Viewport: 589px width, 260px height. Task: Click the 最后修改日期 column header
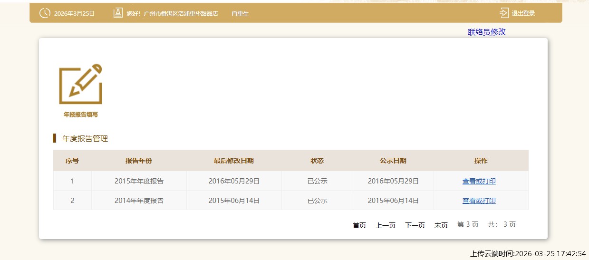point(234,161)
